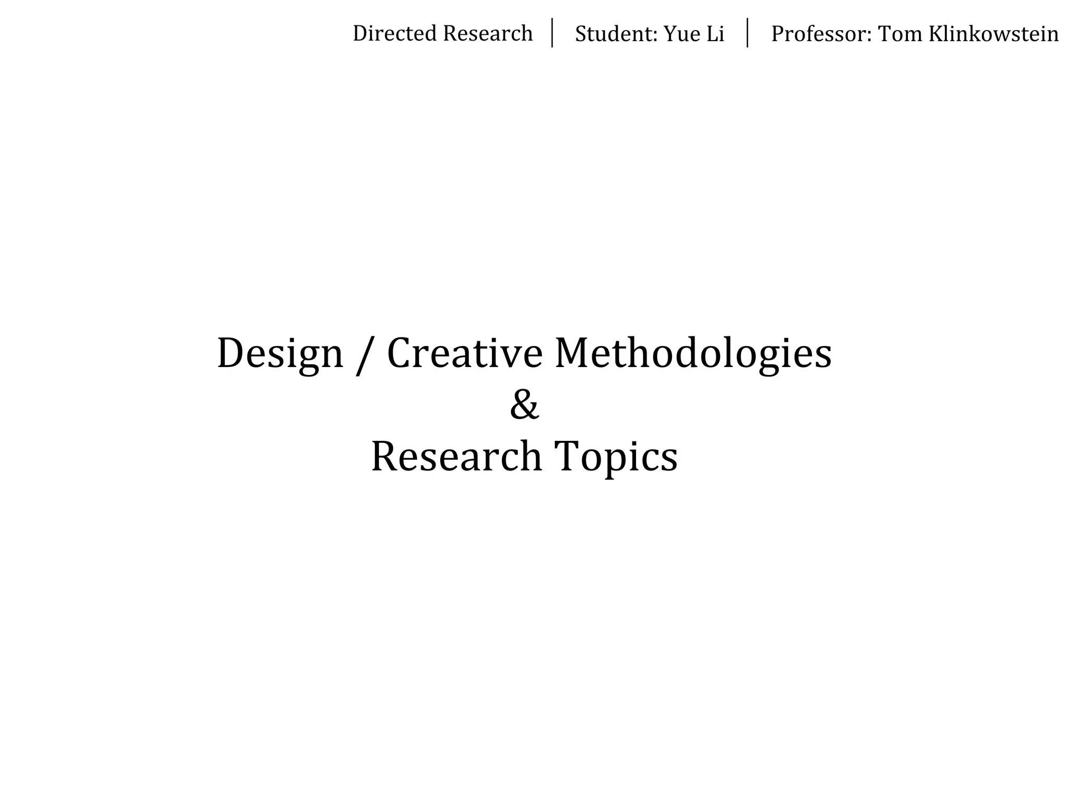This screenshot has width=1081, height=810.
Task: Click the name 'Tom' in the header
Action: (900, 34)
